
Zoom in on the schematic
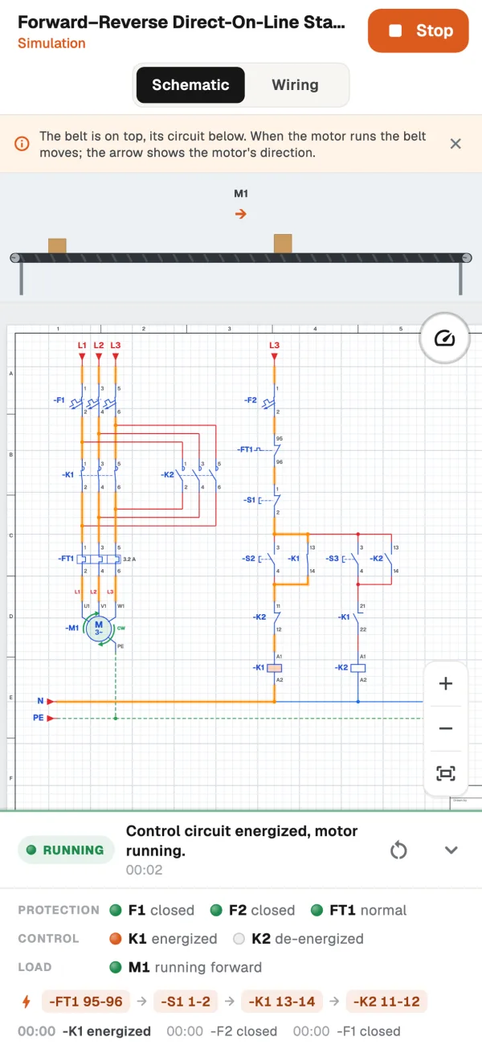(445, 684)
